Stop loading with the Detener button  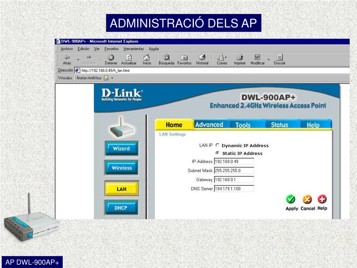(111, 60)
